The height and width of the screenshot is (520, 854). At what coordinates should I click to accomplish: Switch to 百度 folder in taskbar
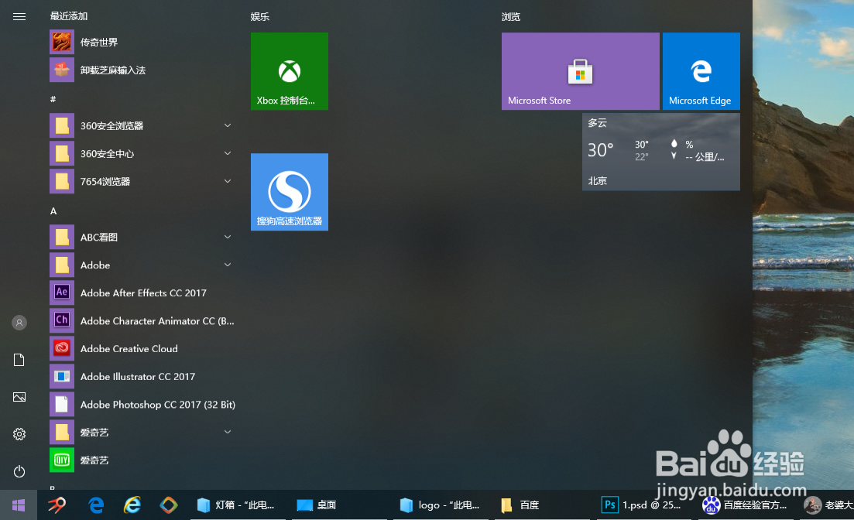(542, 505)
